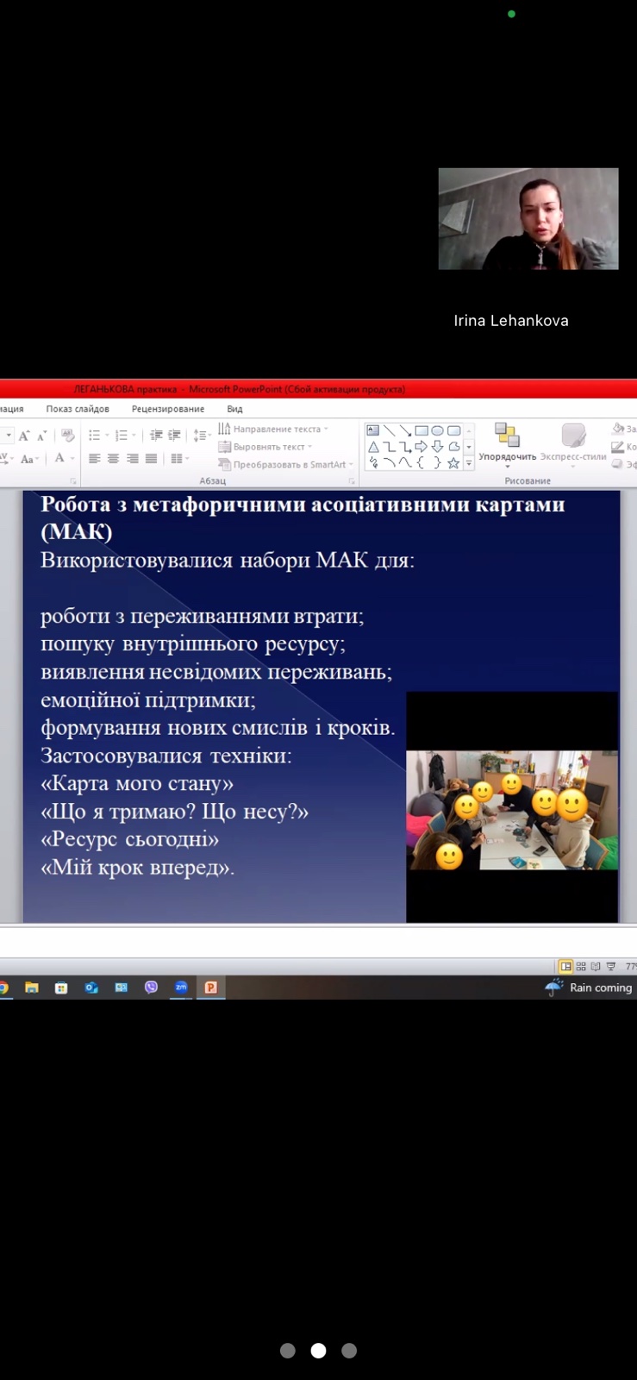Choose the oval shape tool
637x1380 pixels.
click(x=437, y=430)
